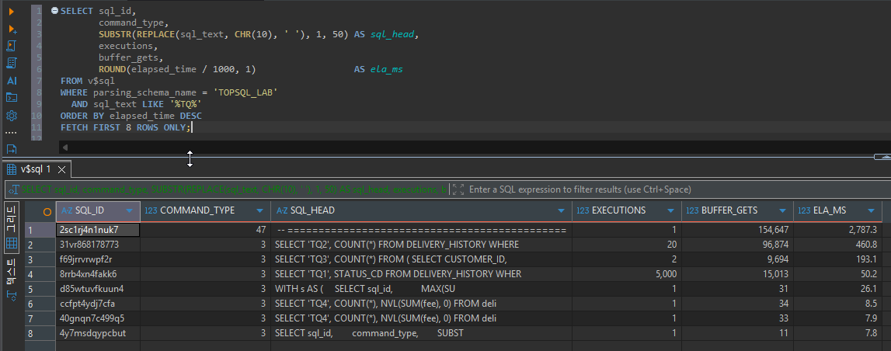Open COMMAND_TYPE column filter dropdown
The width and height of the screenshot is (891, 351).
point(259,210)
